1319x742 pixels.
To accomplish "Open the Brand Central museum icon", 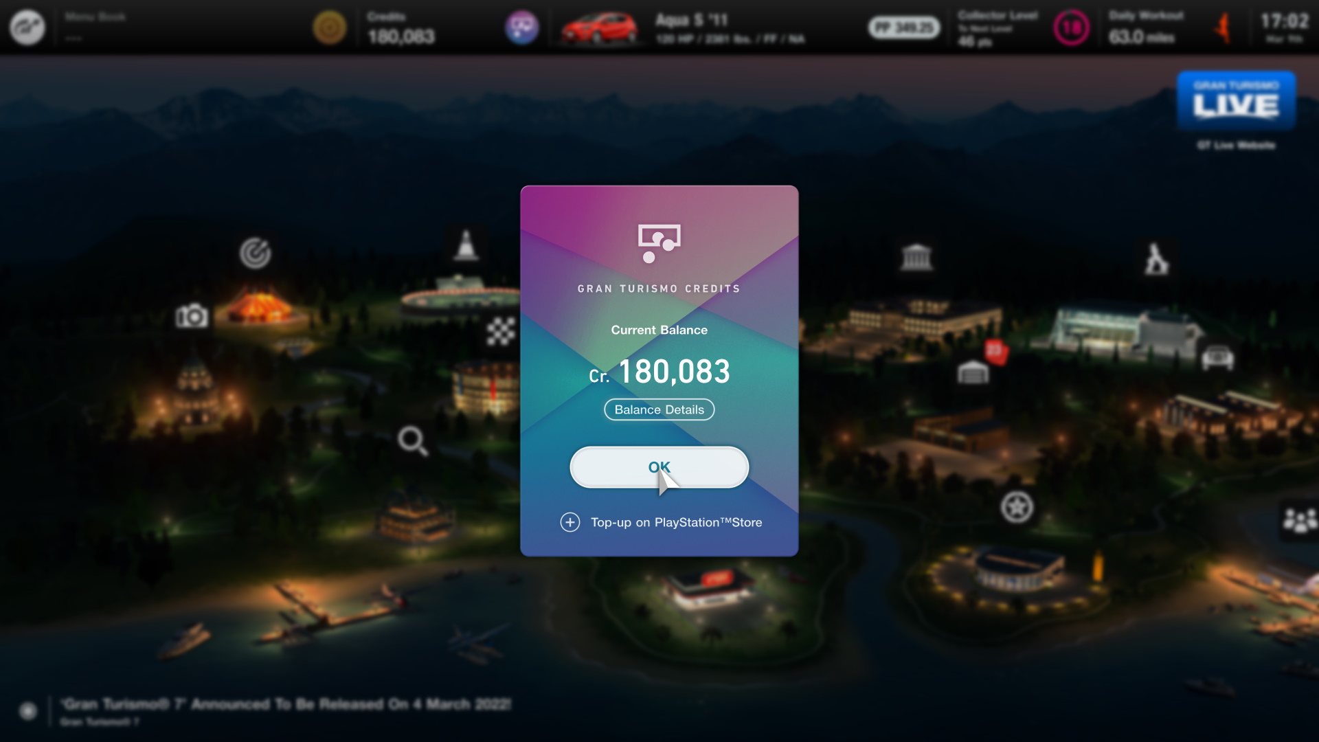I will 916,258.
